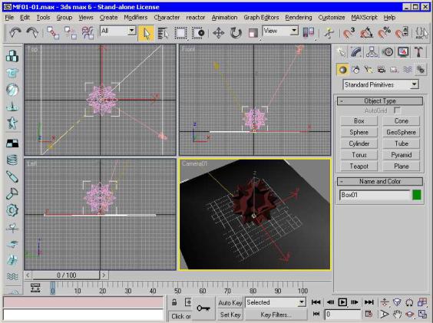Select the Lights category
The width and height of the screenshot is (433, 323).
point(369,70)
